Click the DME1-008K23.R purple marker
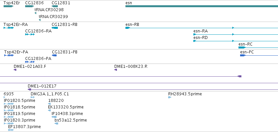Image resolution: width=278 pixels, height=132 pixels. click(x=116, y=70)
